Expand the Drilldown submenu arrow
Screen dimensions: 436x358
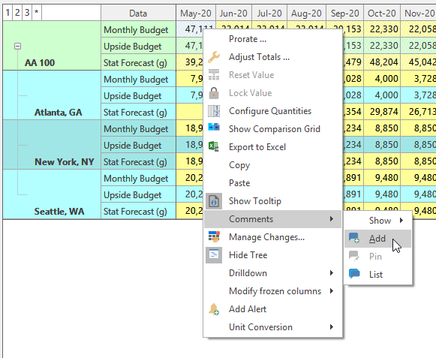click(332, 273)
